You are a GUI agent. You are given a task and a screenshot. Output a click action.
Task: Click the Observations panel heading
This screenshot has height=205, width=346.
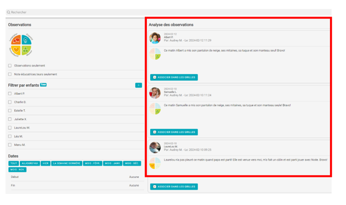point(19,25)
